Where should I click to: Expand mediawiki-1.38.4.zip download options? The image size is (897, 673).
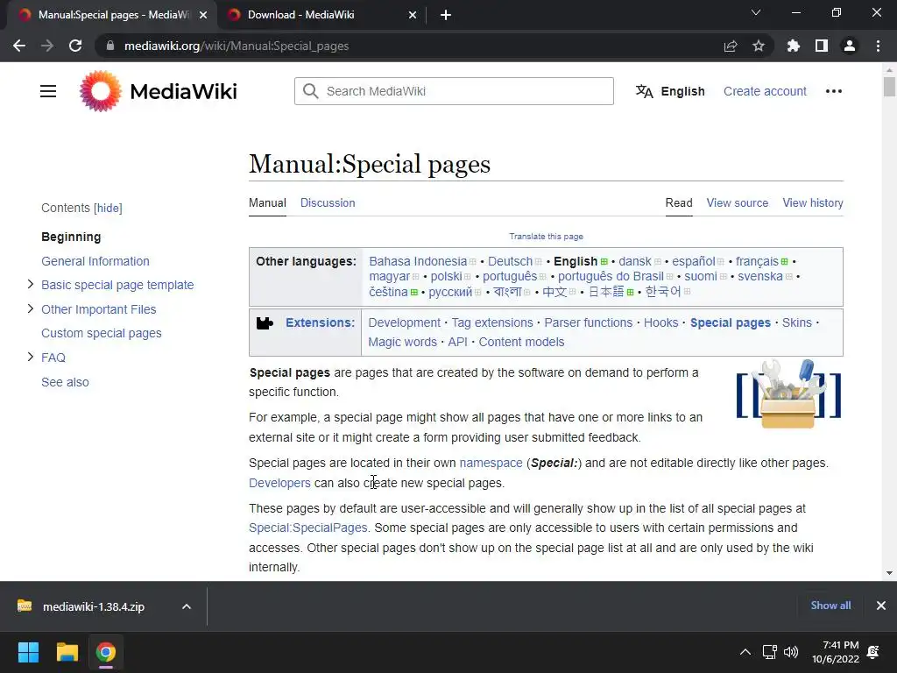[x=187, y=606]
